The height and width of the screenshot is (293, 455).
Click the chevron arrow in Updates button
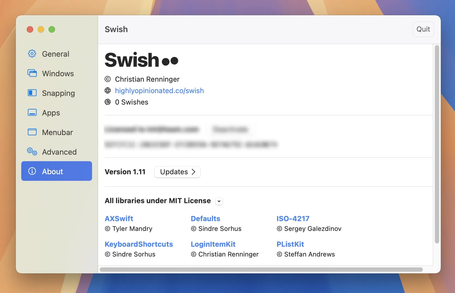(x=193, y=172)
